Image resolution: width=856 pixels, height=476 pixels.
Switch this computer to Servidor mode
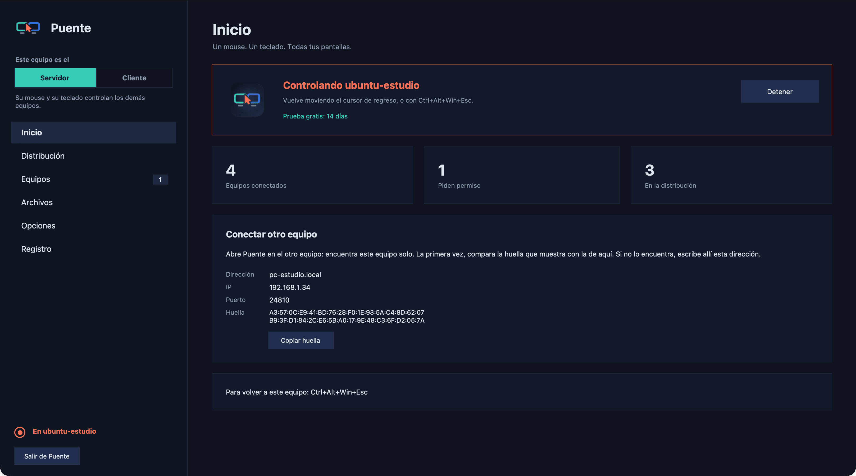[x=55, y=78]
